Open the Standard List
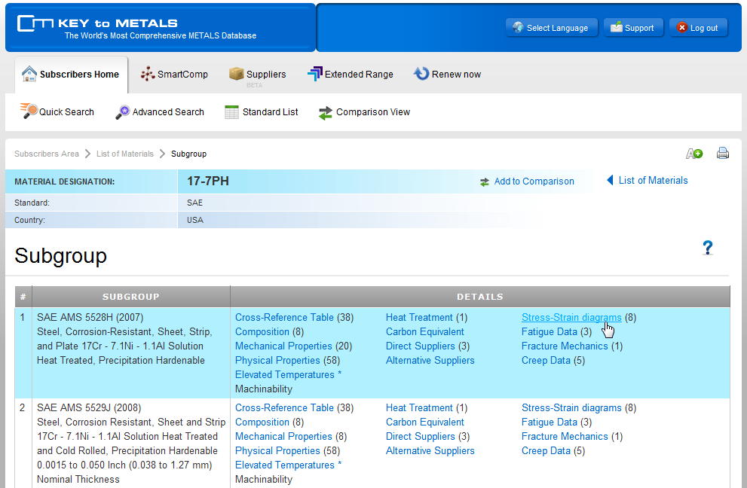 click(262, 112)
